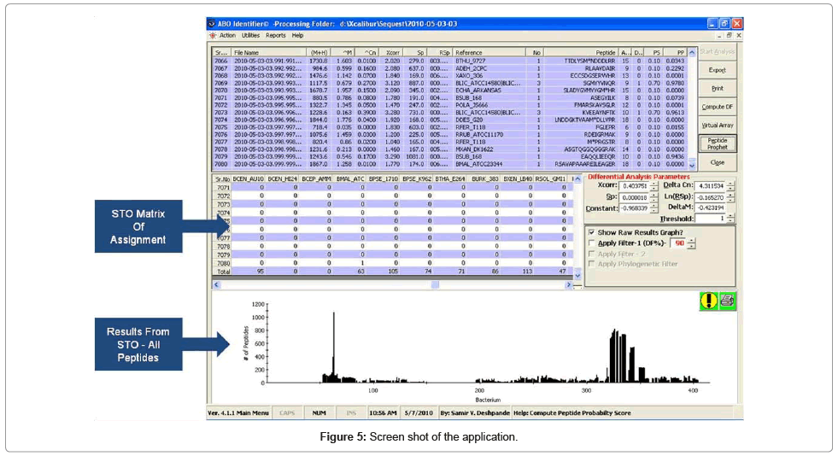Select row with reference BTHU_9727
The image size is (838, 456).
coord(449,61)
